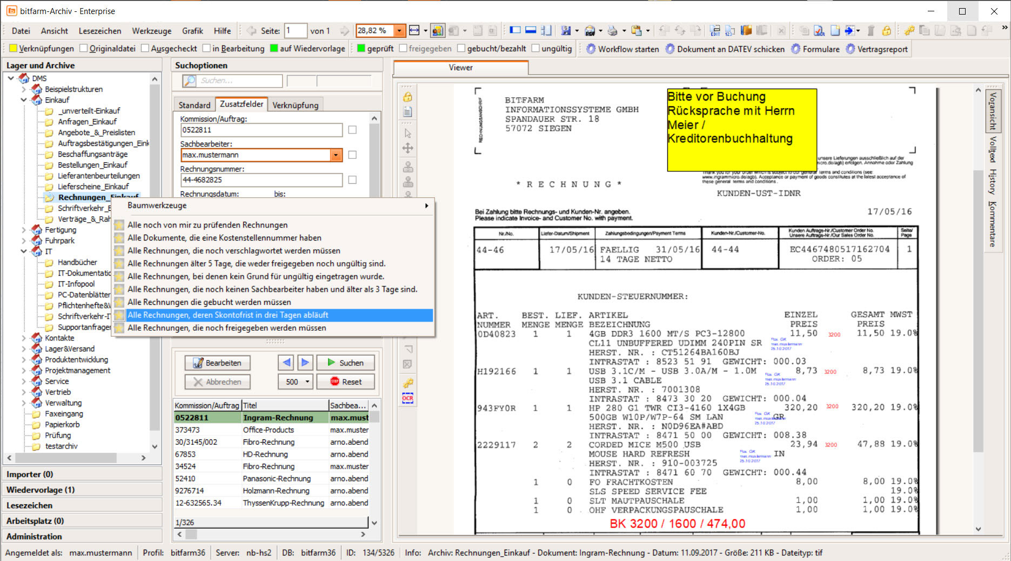The height and width of the screenshot is (561, 1011).
Task: Click the highlighted image view toolbar icon
Action: pyautogui.click(x=437, y=31)
